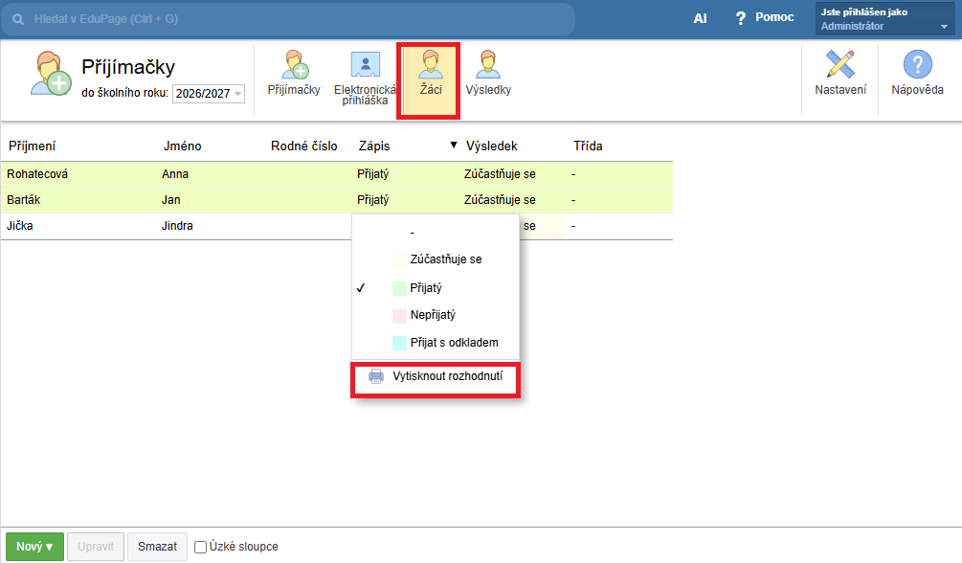The image size is (962, 563).
Task: Open the Pomoc help link
Action: (x=764, y=18)
